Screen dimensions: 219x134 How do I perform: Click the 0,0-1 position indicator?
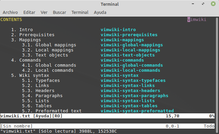point(172,126)
